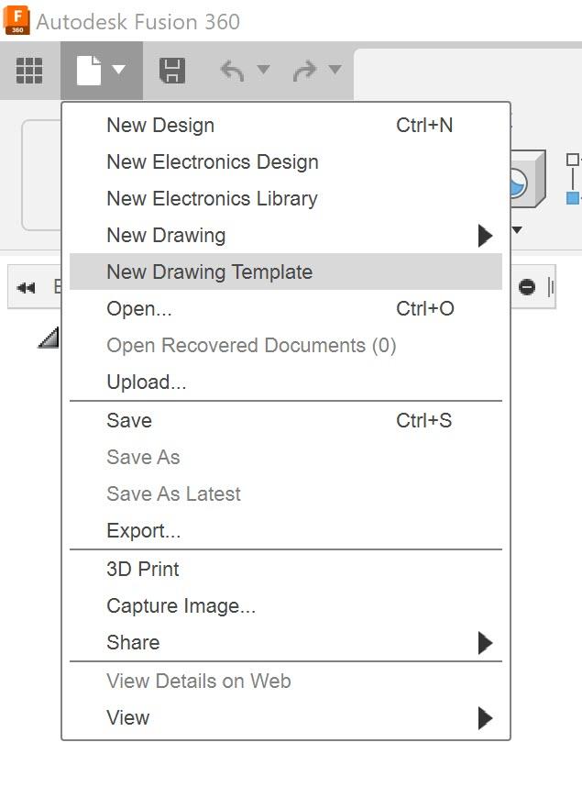This screenshot has width=582, height=787.
Task: Select the 3D Print option
Action: pyautogui.click(x=143, y=570)
